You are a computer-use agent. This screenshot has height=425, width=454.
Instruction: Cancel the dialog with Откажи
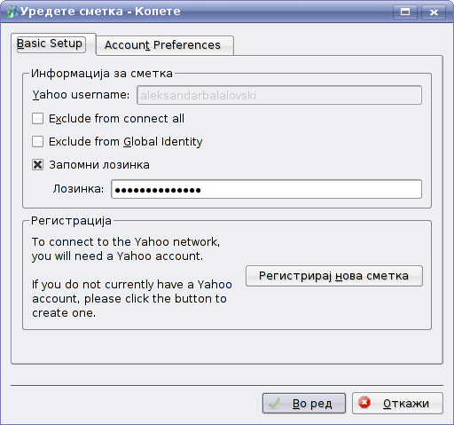coord(397,403)
